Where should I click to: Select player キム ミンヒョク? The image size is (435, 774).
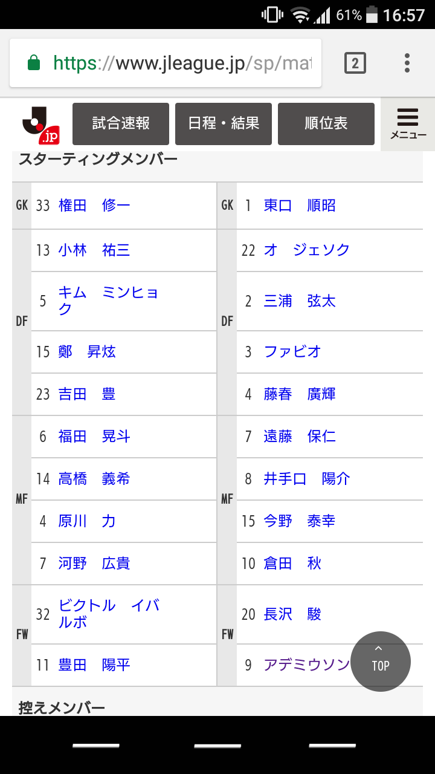click(x=108, y=301)
